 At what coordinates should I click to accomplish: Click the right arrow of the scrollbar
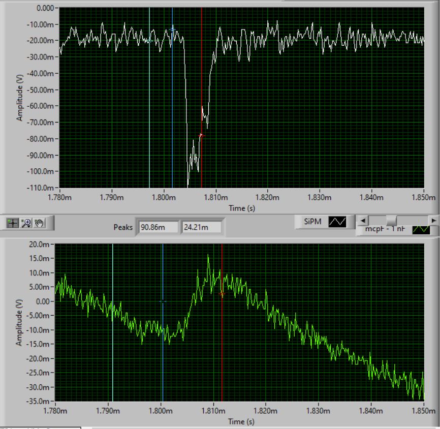pos(433,221)
